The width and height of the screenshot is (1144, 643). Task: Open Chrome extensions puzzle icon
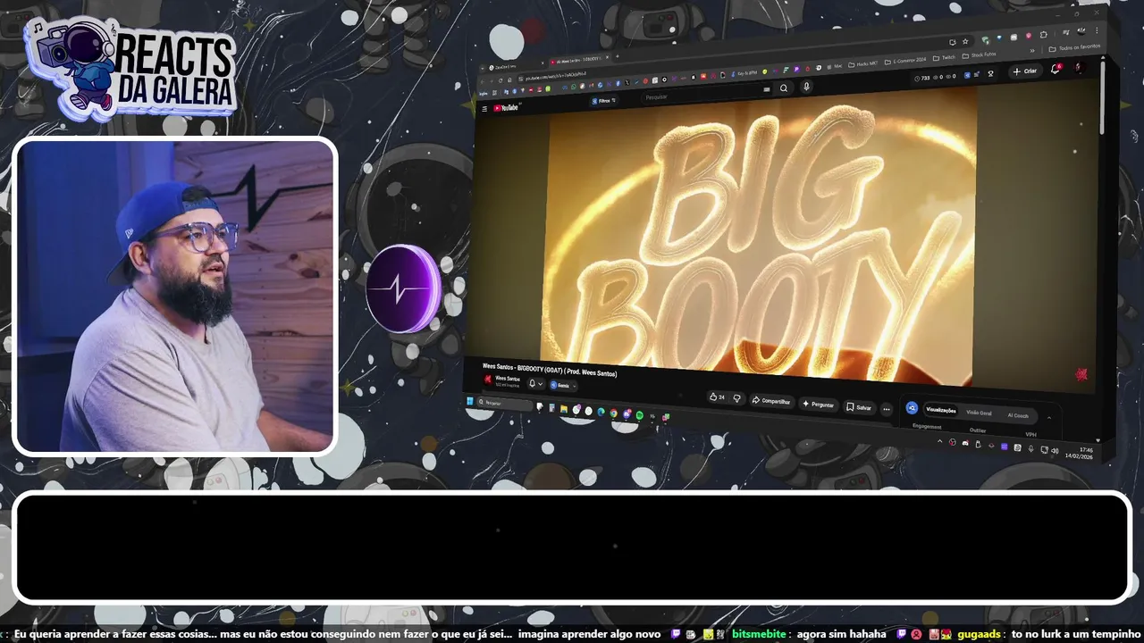click(x=1044, y=35)
